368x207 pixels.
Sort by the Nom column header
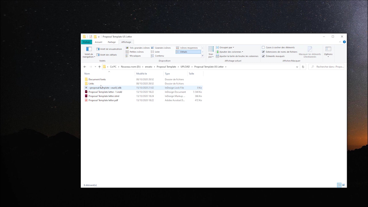(x=109, y=74)
